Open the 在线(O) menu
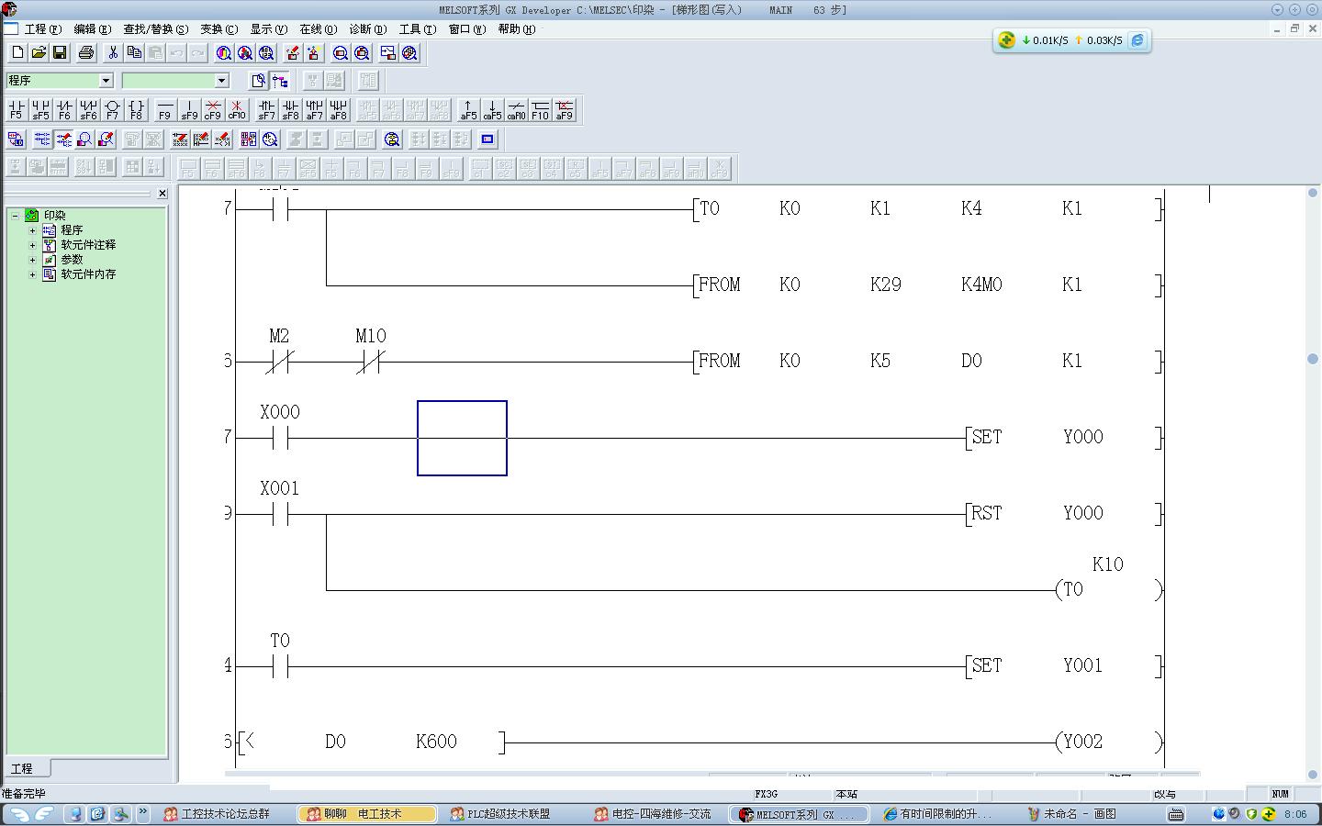 click(x=318, y=29)
